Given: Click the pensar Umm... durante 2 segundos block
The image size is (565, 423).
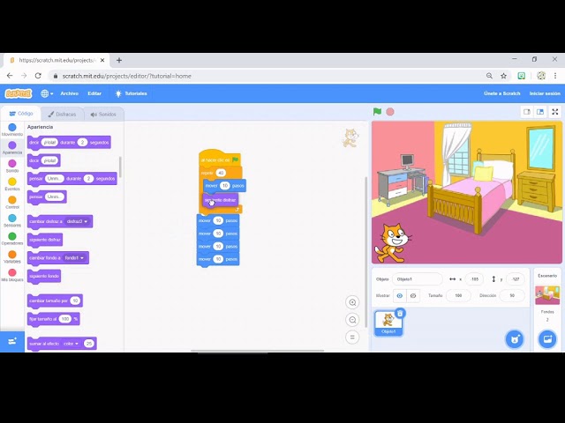Looking at the screenshot, I should (x=72, y=179).
